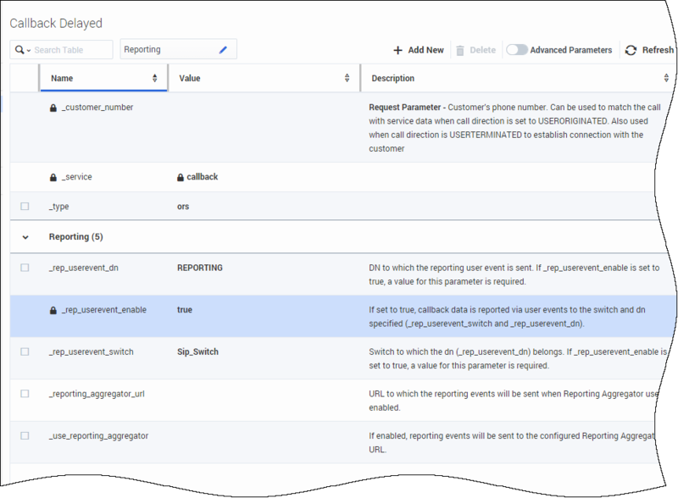Image resolution: width=678 pixels, height=498 pixels.
Task: Check the box for _type row
Action: tap(25, 206)
